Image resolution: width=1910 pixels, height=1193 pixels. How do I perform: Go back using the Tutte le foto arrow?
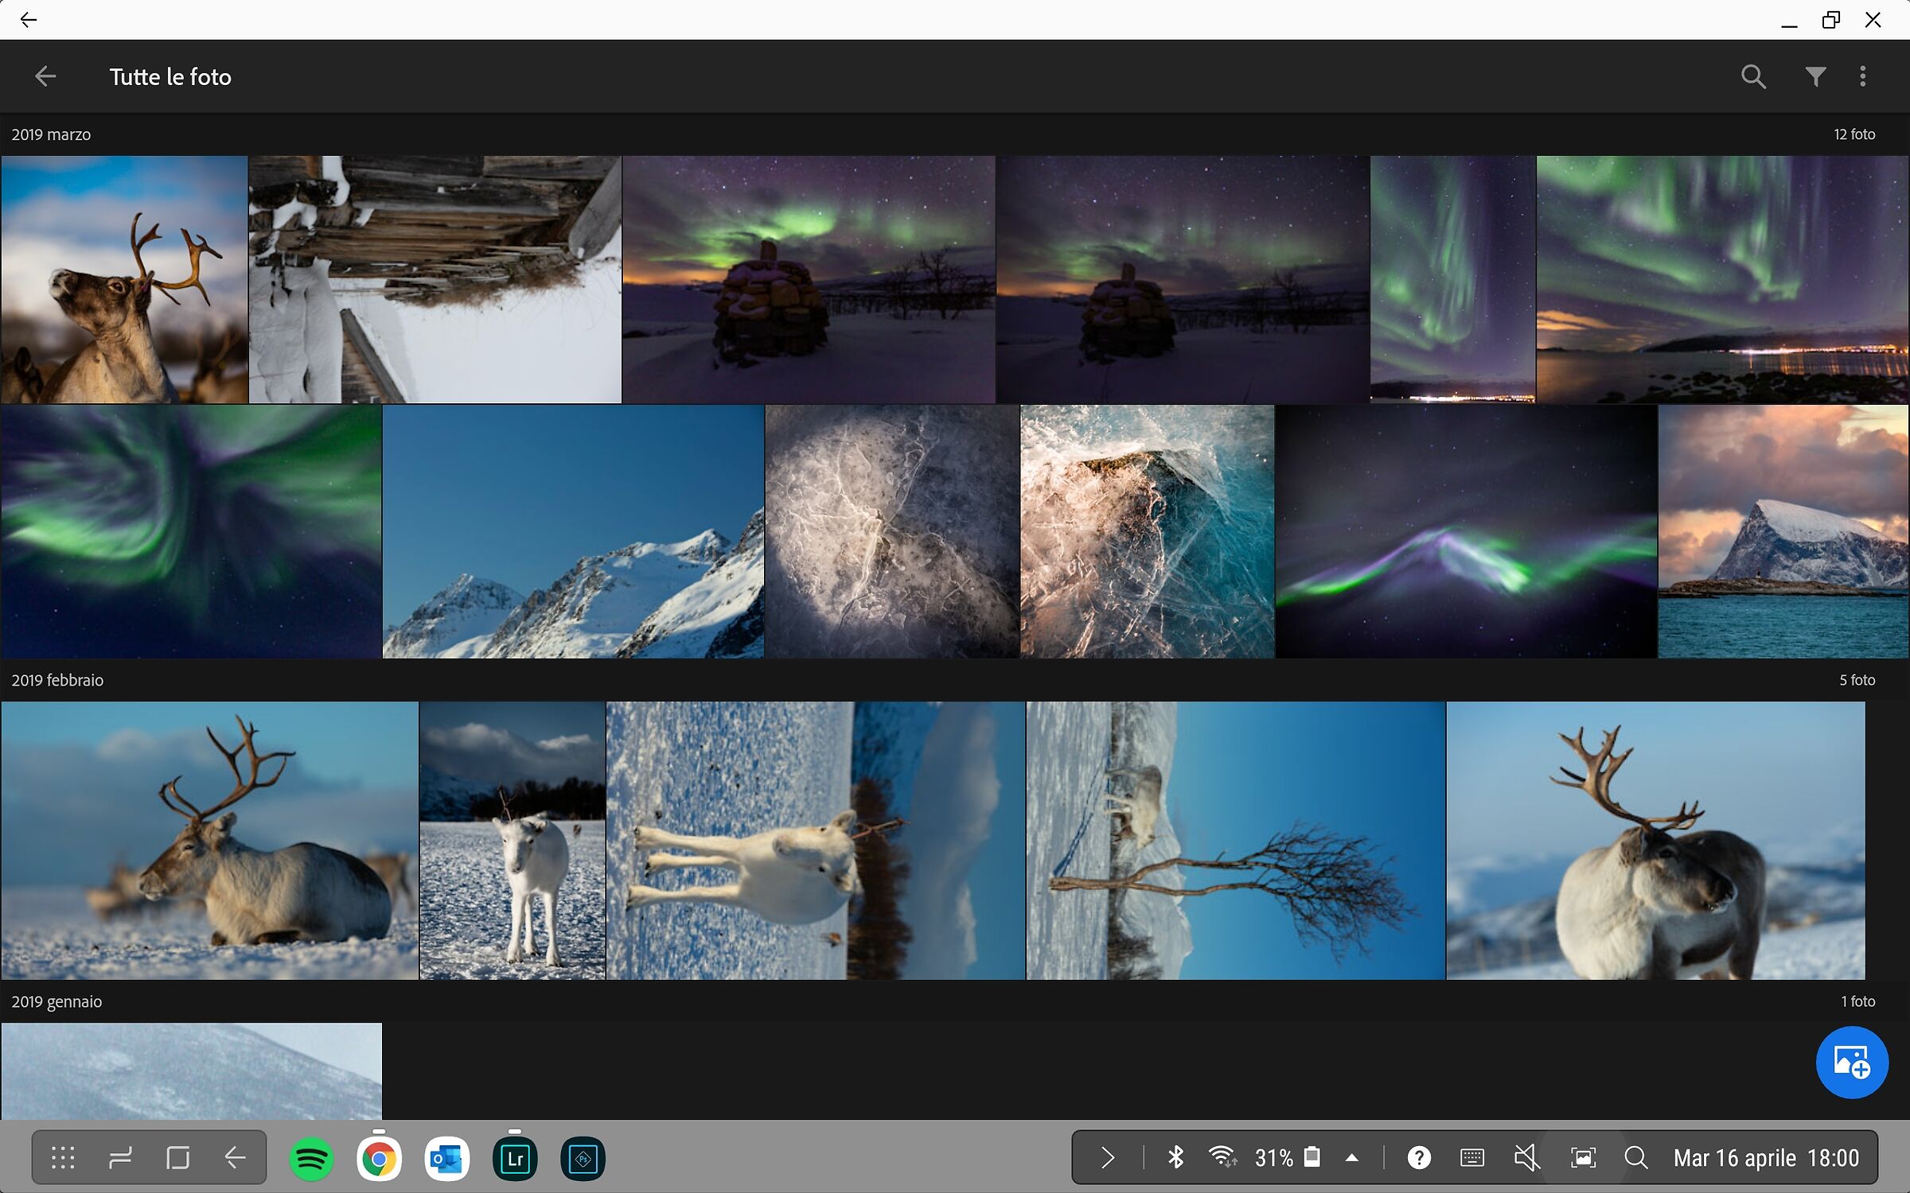(x=45, y=76)
